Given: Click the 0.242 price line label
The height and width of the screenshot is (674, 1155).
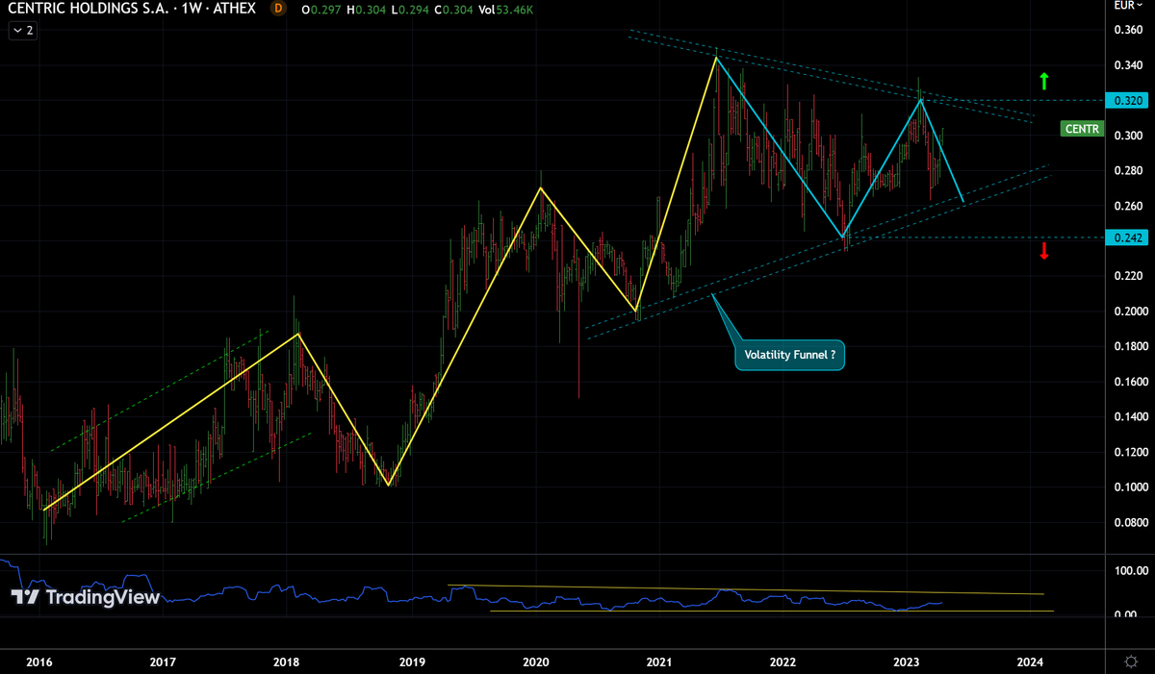Looking at the screenshot, I should point(1128,237).
